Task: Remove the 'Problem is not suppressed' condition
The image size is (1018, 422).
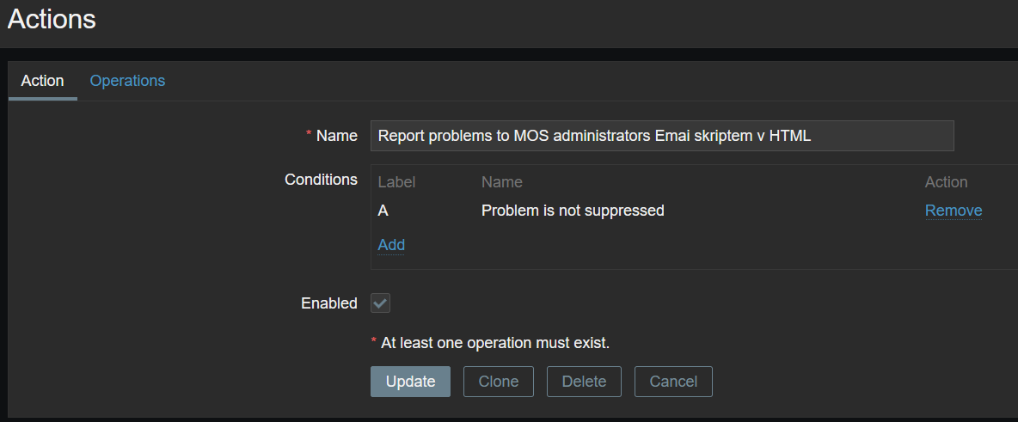Action: tap(953, 211)
